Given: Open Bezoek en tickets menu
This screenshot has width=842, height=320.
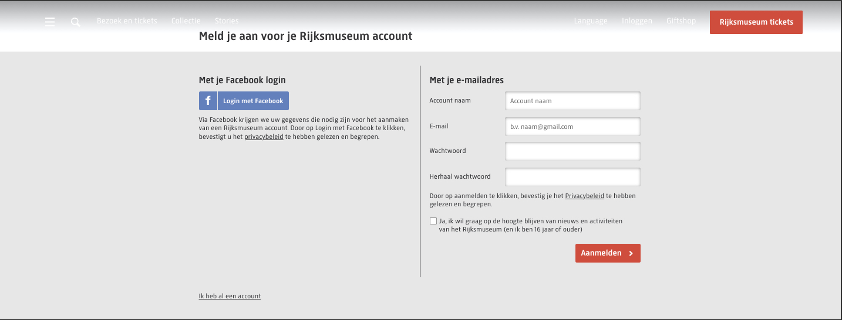Looking at the screenshot, I should click(x=127, y=21).
